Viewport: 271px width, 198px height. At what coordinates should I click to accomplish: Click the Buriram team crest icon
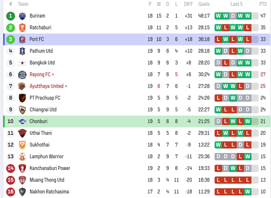click(x=22, y=16)
